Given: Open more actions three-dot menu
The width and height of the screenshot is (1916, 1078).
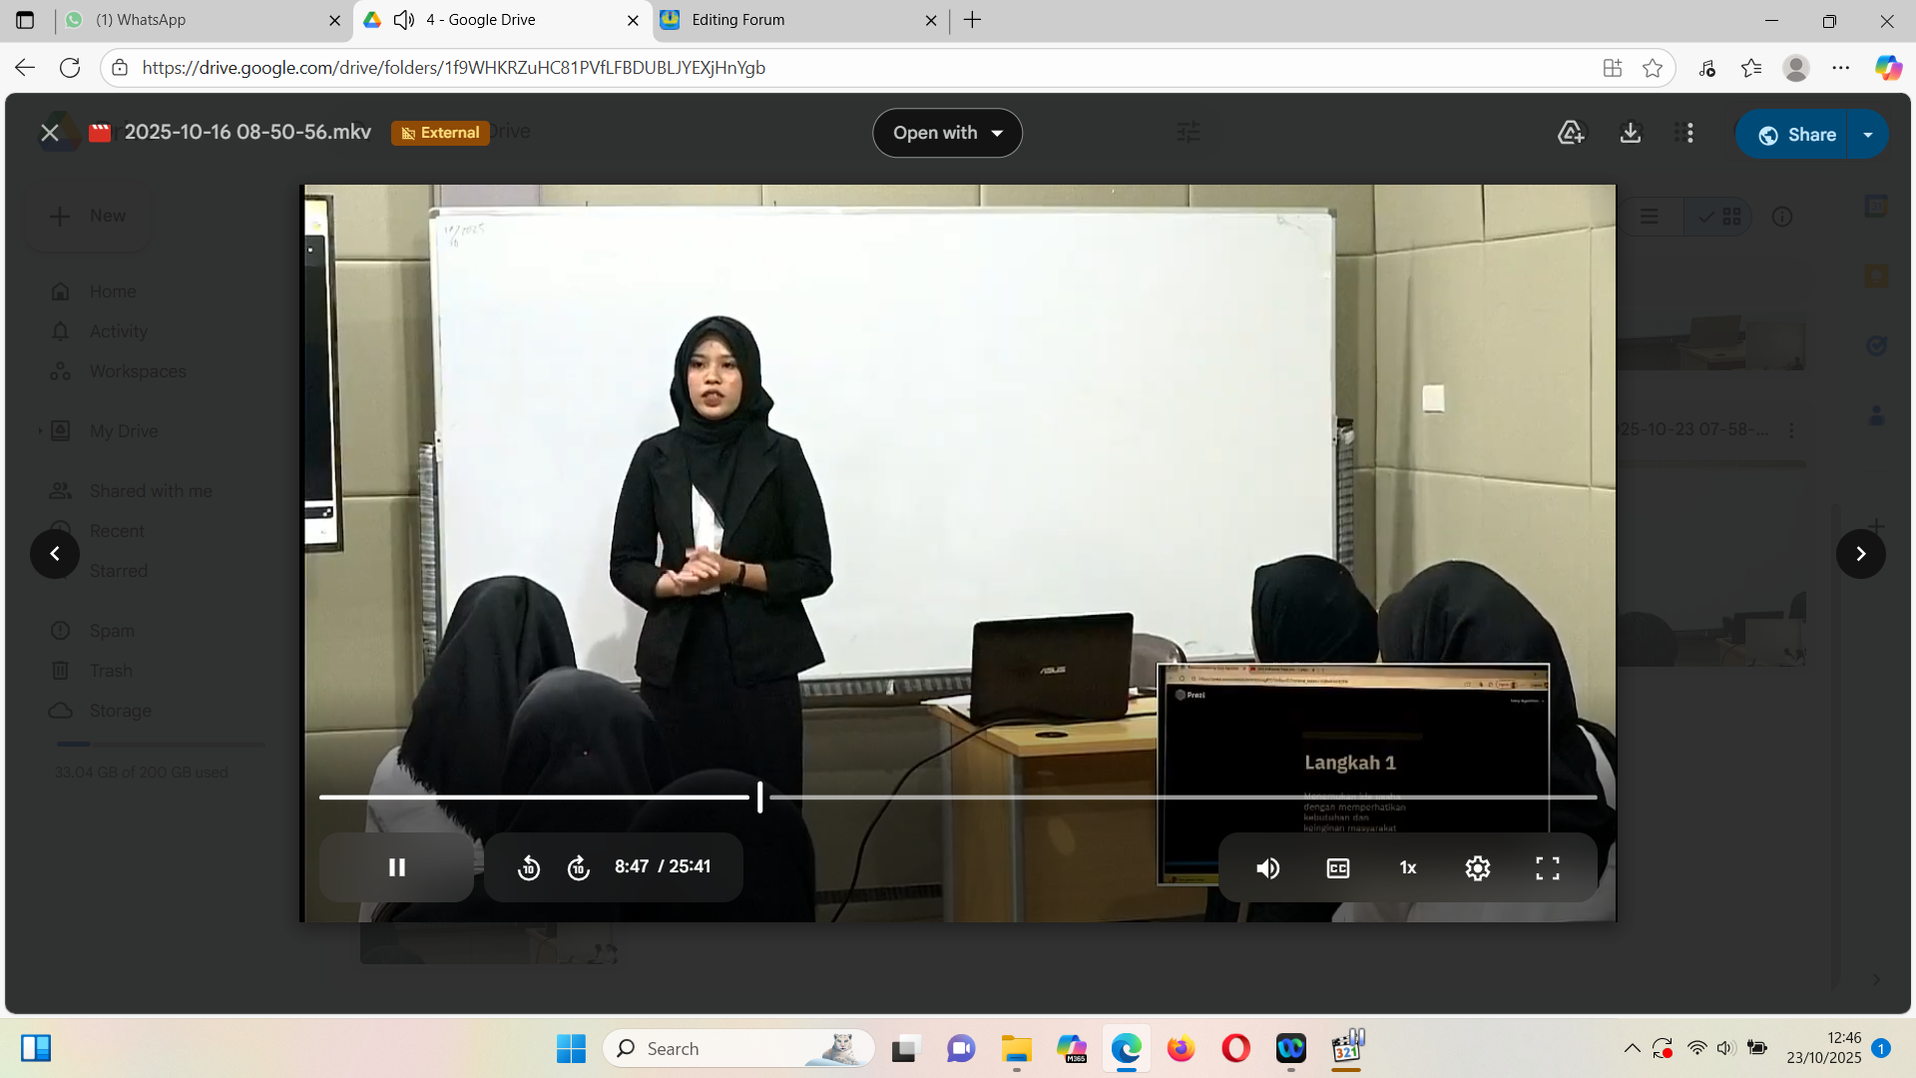Looking at the screenshot, I should pyautogui.click(x=1689, y=133).
